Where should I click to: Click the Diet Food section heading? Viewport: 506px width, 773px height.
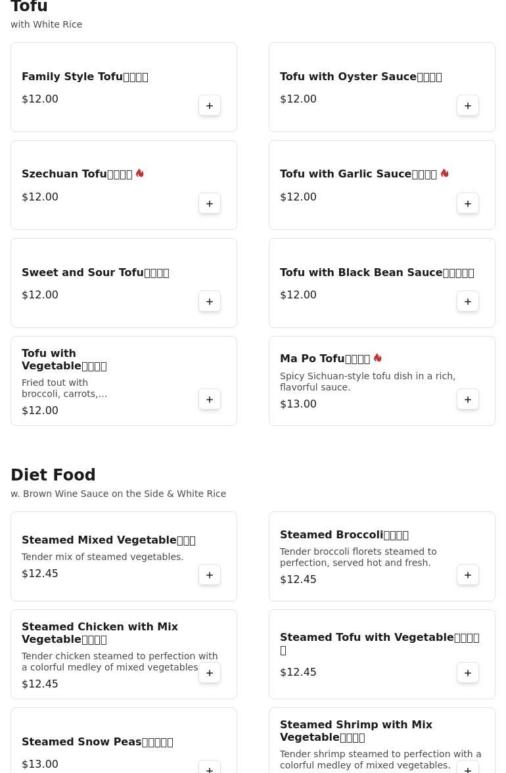tap(53, 475)
